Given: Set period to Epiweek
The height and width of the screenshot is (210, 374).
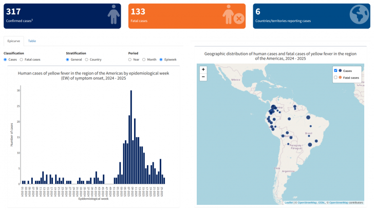Looking at the screenshot, I should [x=161, y=60].
